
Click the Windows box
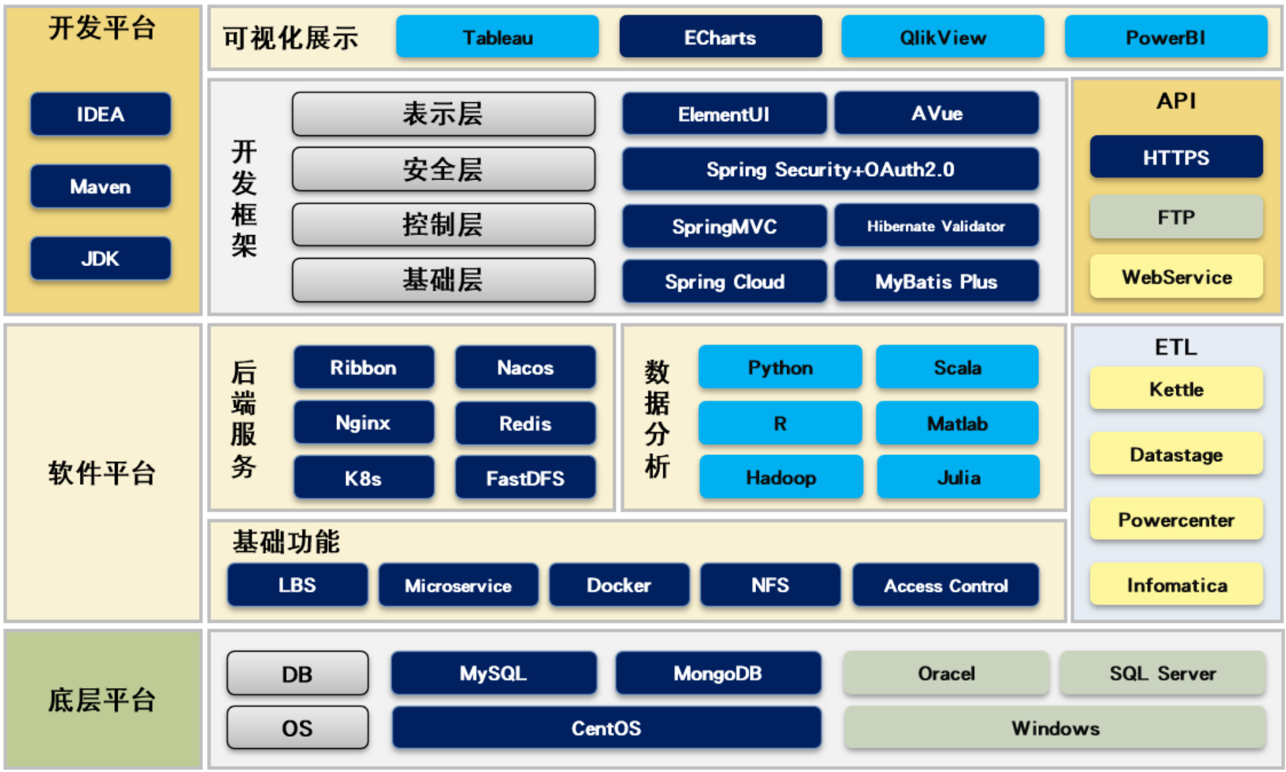[1055, 728]
